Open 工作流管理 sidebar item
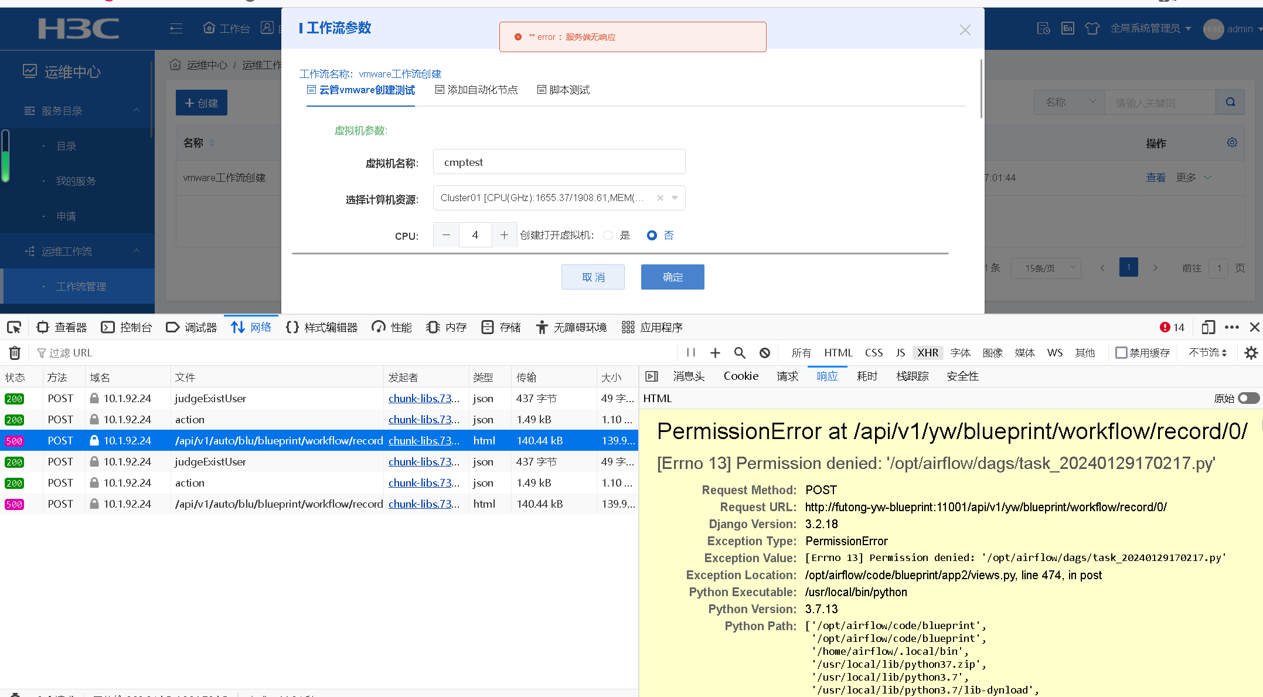 pyautogui.click(x=77, y=286)
